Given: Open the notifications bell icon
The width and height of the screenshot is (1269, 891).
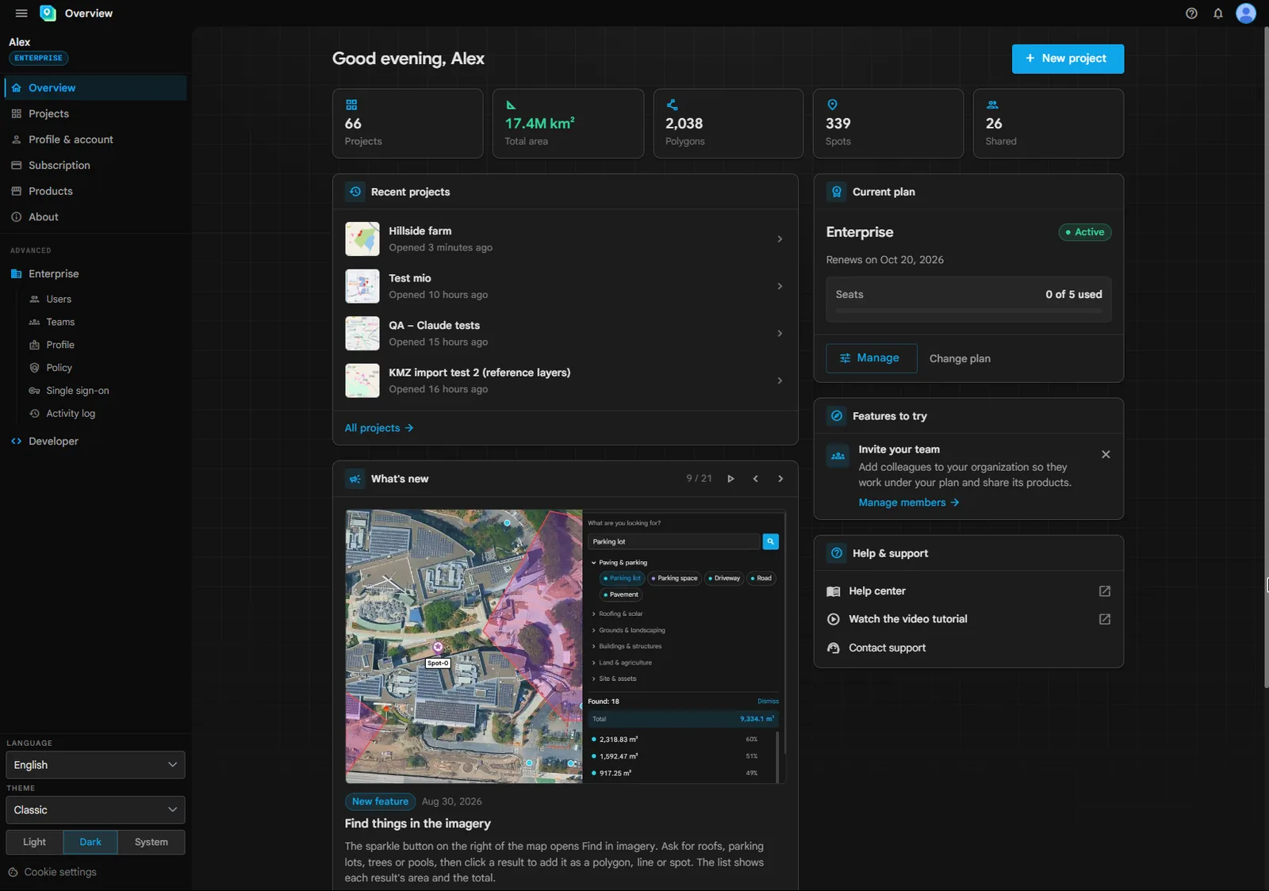Looking at the screenshot, I should coord(1218,13).
